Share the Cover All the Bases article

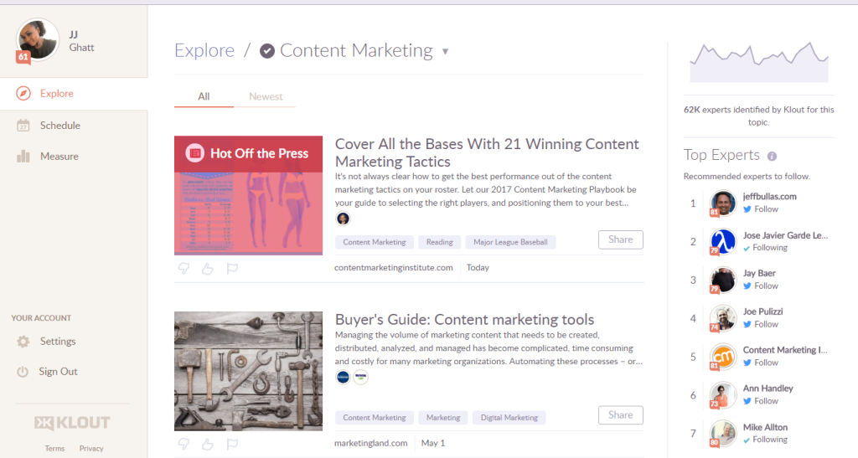point(621,240)
